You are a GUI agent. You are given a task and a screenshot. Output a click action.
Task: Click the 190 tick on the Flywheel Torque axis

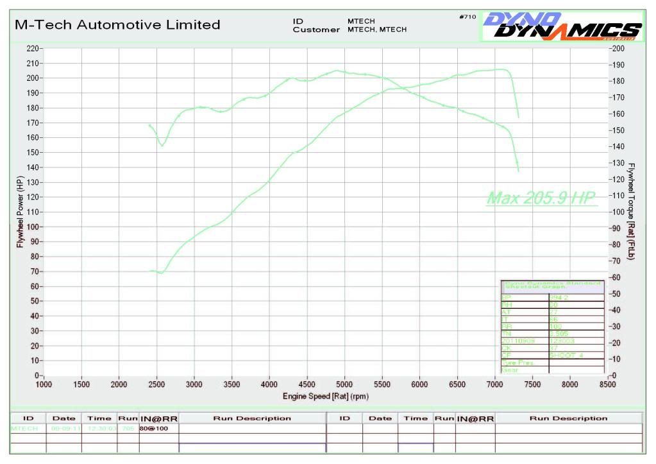[618, 65]
